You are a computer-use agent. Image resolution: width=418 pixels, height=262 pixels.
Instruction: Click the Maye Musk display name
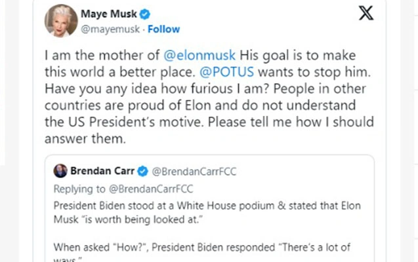[106, 14]
